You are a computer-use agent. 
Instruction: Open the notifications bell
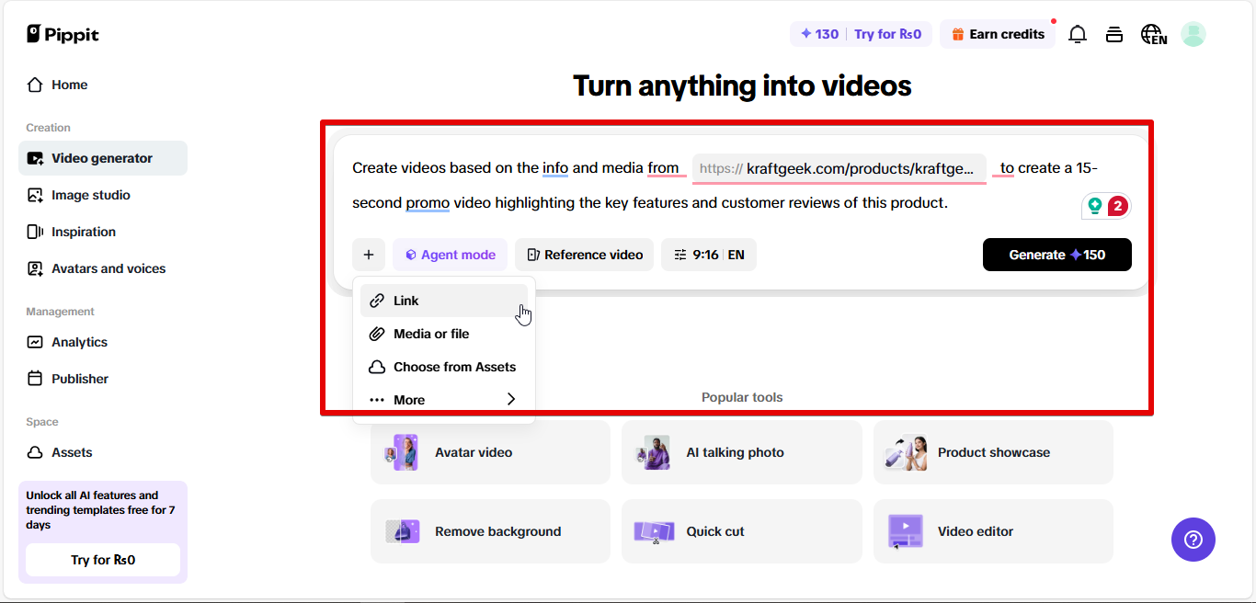coord(1077,33)
